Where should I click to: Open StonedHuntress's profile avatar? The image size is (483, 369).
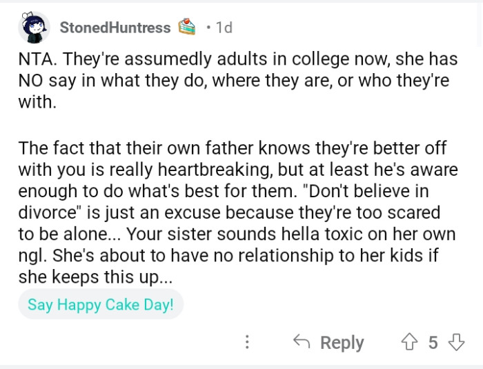pyautogui.click(x=32, y=28)
